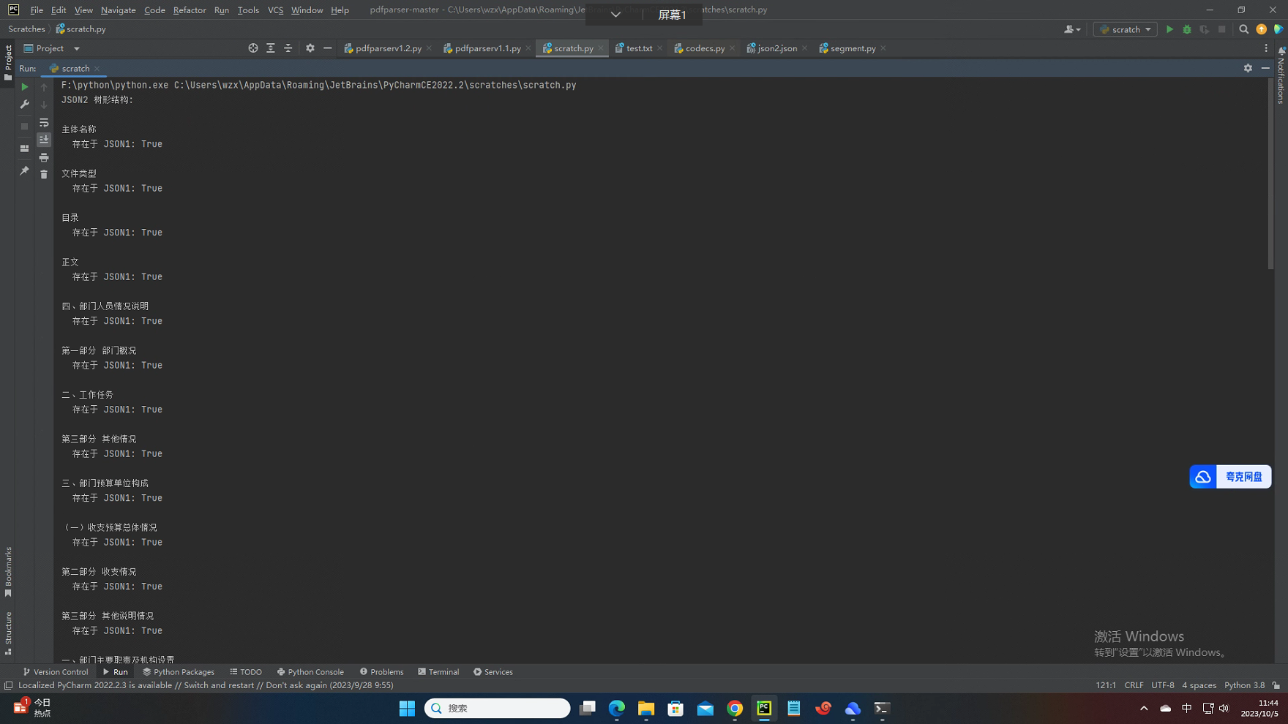
Task: Switch to codecs.py editor tab
Action: 705,48
